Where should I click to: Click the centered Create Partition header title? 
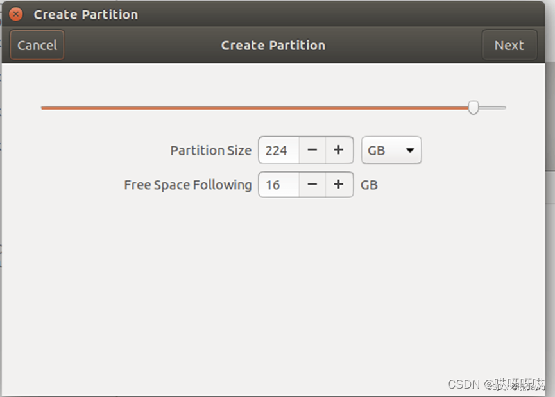tap(273, 46)
